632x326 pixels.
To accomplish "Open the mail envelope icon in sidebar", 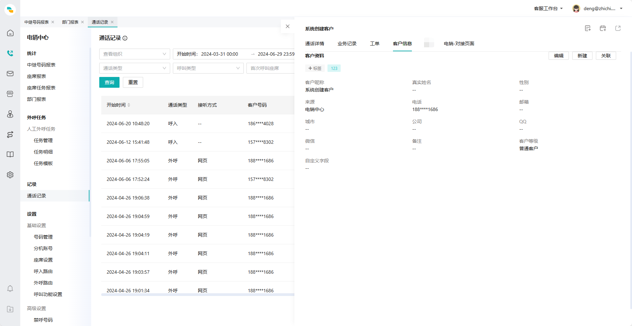I will (10, 74).
